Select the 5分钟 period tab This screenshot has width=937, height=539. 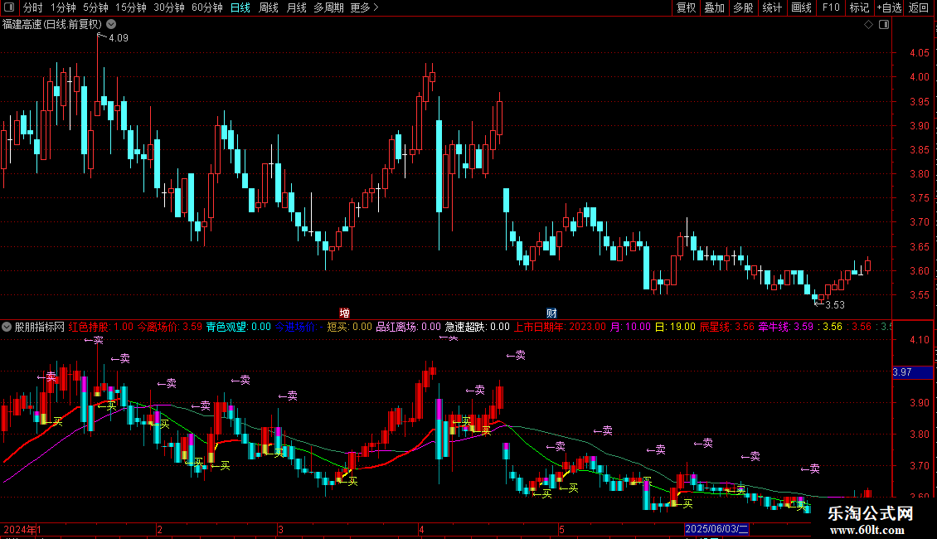95,7
